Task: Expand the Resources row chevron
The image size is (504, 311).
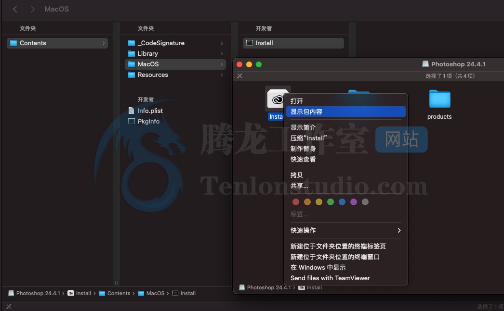Action: 222,75
